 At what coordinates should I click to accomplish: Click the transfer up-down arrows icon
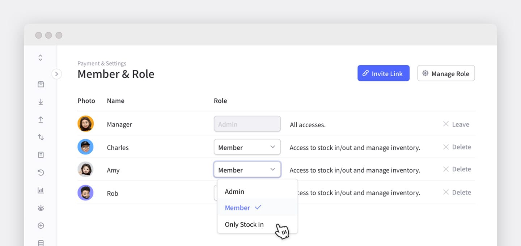41,137
